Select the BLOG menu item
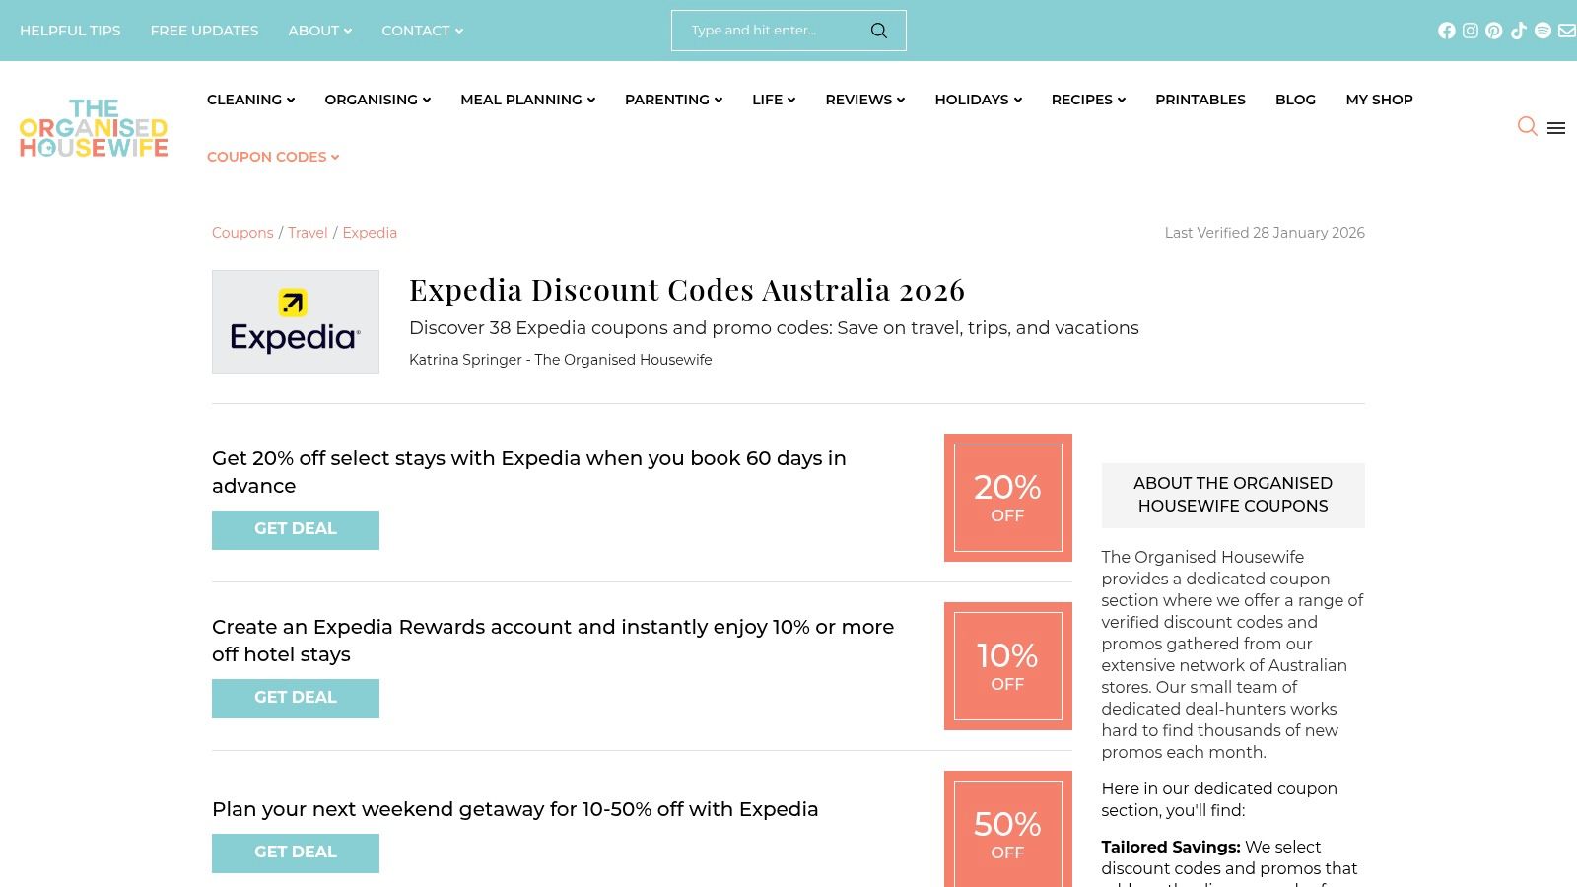The image size is (1577, 887). click(x=1295, y=100)
